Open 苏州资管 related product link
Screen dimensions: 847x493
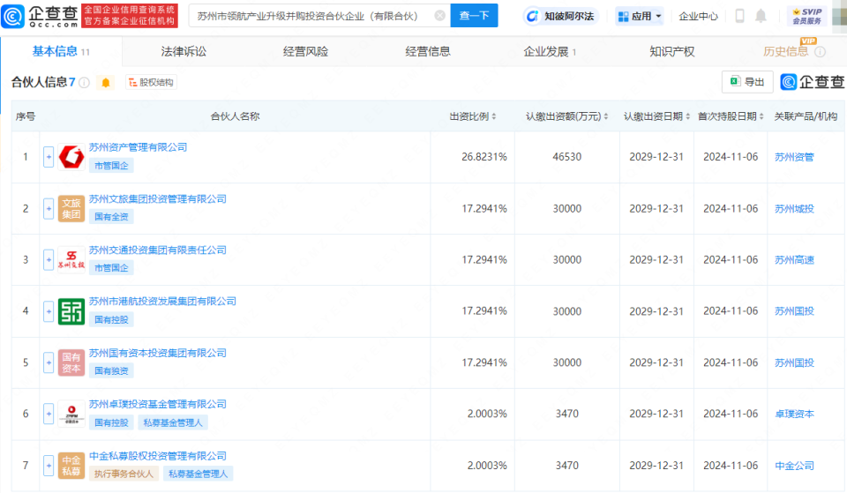tap(794, 157)
